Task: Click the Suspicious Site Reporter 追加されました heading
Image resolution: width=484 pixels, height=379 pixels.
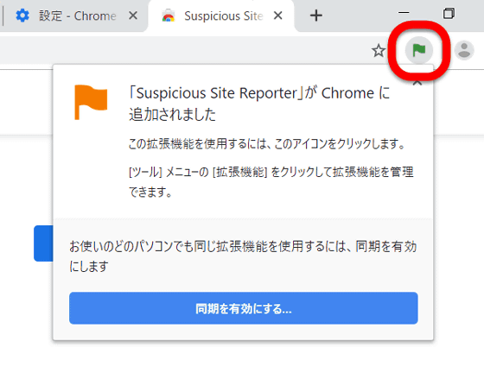Action: coord(259,104)
